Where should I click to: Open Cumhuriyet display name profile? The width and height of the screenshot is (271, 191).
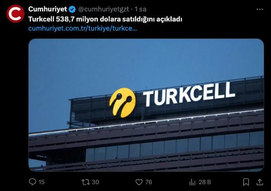tap(47, 9)
